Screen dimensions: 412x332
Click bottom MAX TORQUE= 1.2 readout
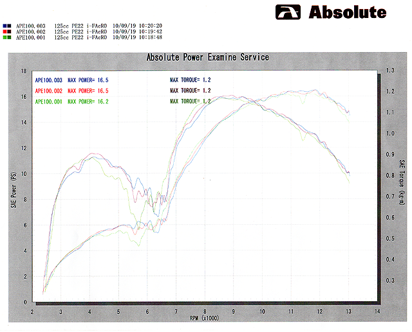191,101
